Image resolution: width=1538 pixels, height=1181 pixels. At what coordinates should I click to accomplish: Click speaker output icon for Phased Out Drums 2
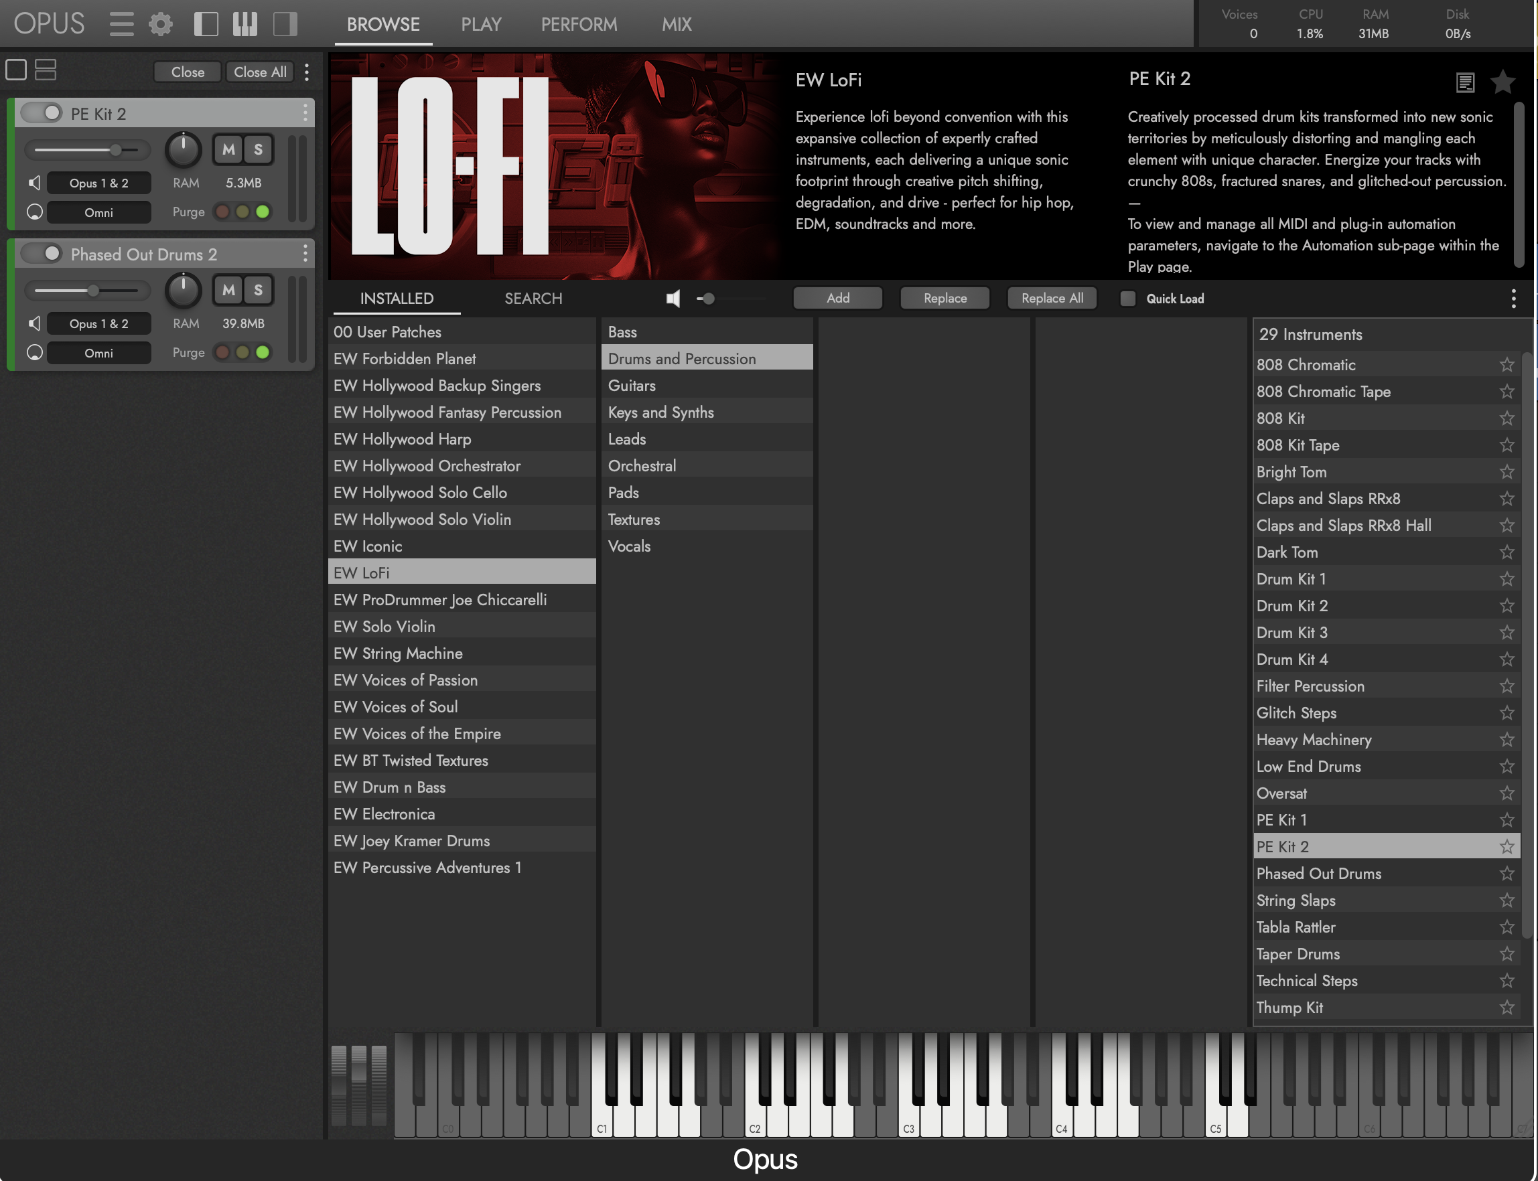point(33,323)
